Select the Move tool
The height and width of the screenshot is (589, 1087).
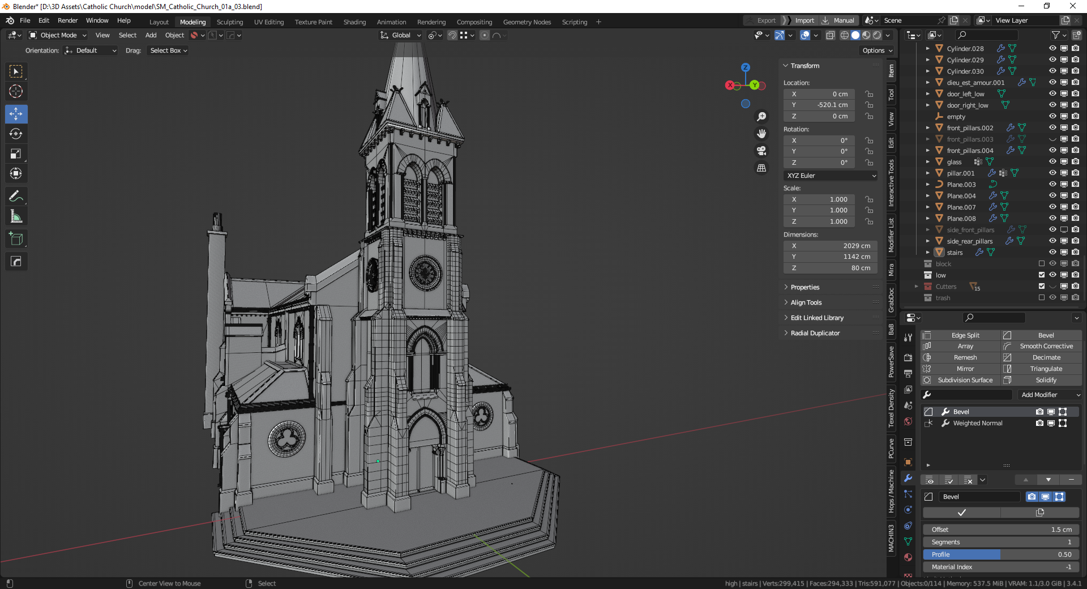coord(16,114)
